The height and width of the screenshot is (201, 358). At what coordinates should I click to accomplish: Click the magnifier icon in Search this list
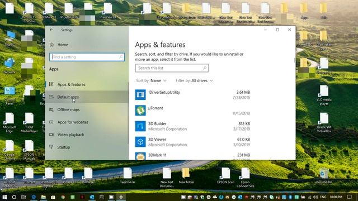tap(205, 68)
